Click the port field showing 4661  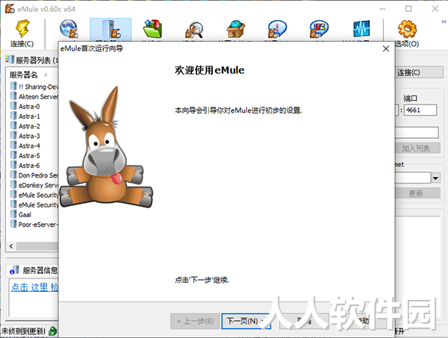click(420, 110)
